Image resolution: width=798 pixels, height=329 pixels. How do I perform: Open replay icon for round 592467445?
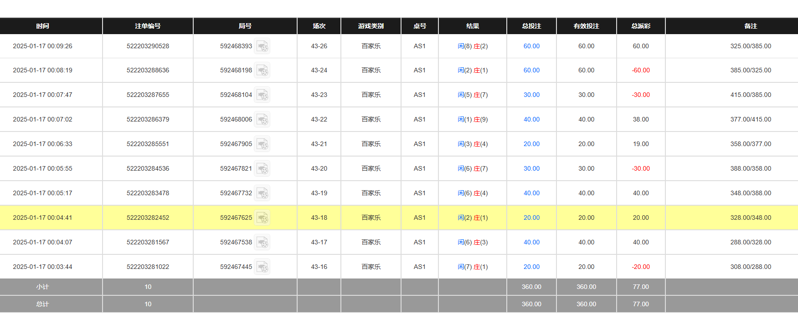(x=262, y=267)
